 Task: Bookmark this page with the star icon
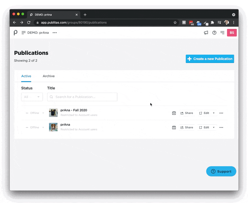pyautogui.click(x=175, y=23)
